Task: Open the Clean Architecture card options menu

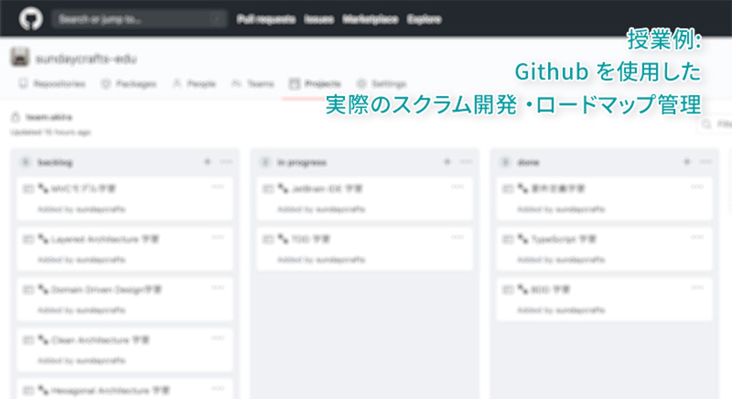Action: (x=218, y=338)
